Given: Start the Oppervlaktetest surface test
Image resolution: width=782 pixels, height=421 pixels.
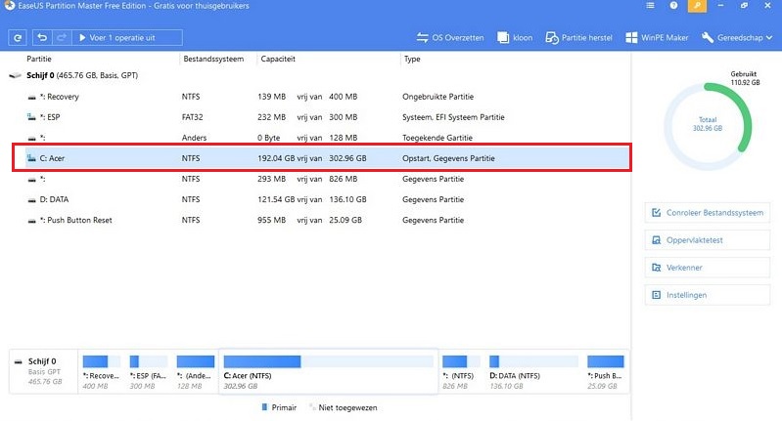Looking at the screenshot, I should coord(708,240).
